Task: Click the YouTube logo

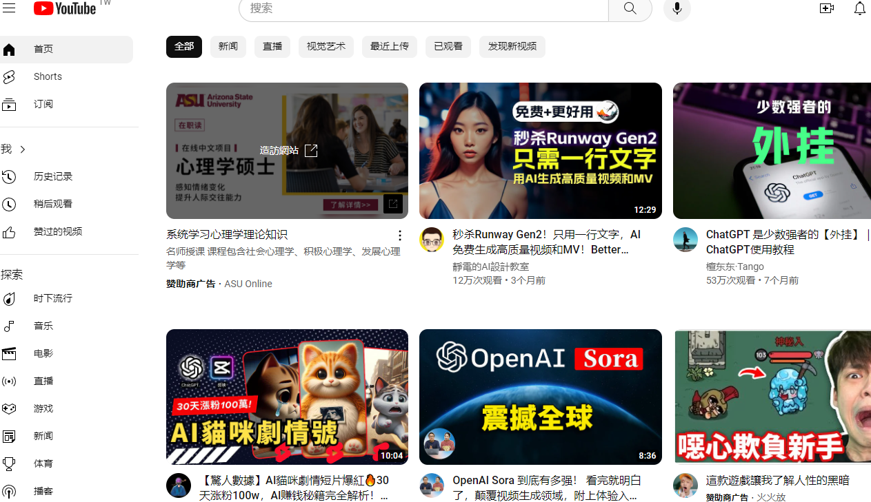Action: (65, 8)
